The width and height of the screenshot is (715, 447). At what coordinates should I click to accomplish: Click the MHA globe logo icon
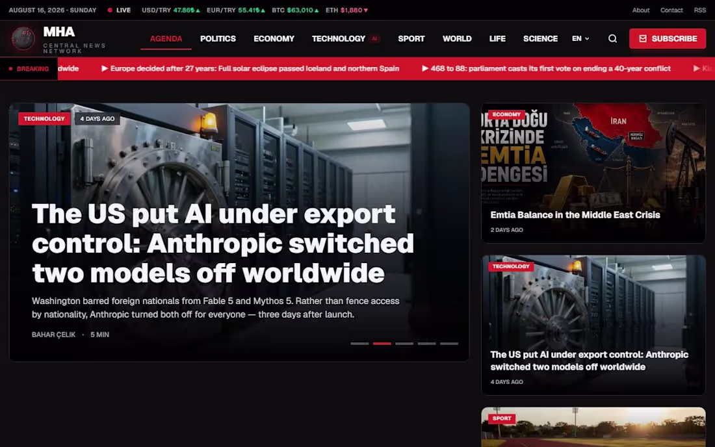pos(23,39)
